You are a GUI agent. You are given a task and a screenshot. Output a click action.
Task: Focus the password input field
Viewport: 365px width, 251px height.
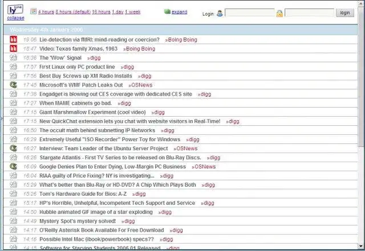[310, 13]
